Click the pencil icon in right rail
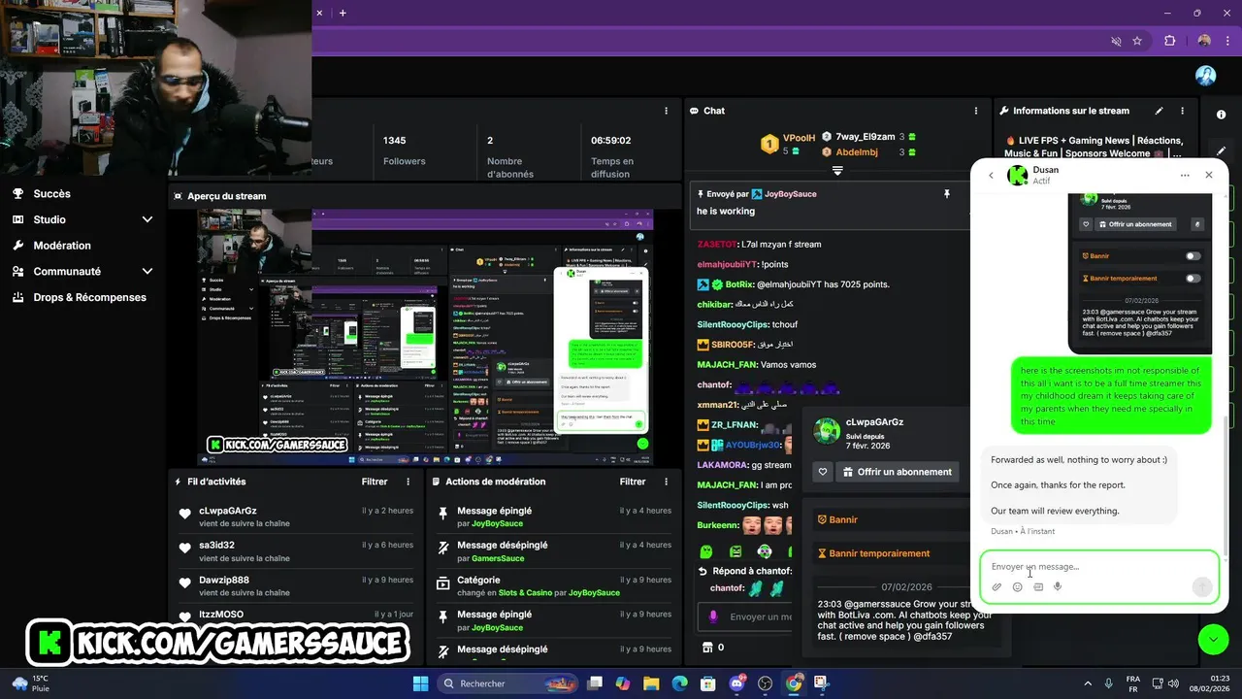Image resolution: width=1242 pixels, height=699 pixels. [1221, 151]
